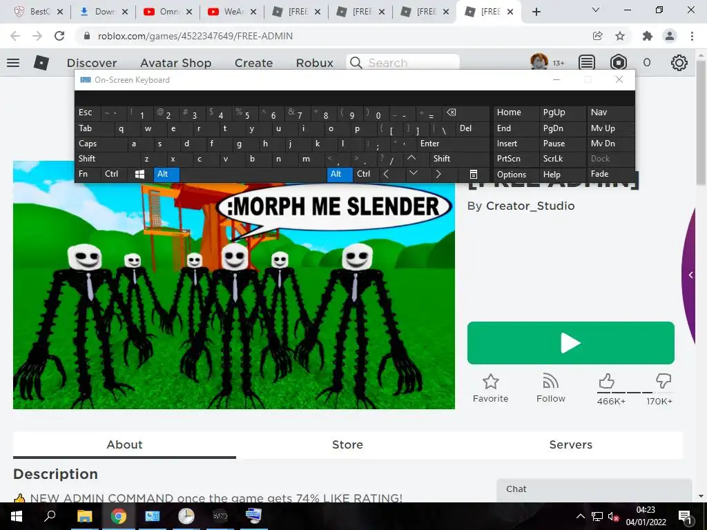Show hidden system tray icons
The width and height of the screenshot is (707, 530).
[580, 516]
